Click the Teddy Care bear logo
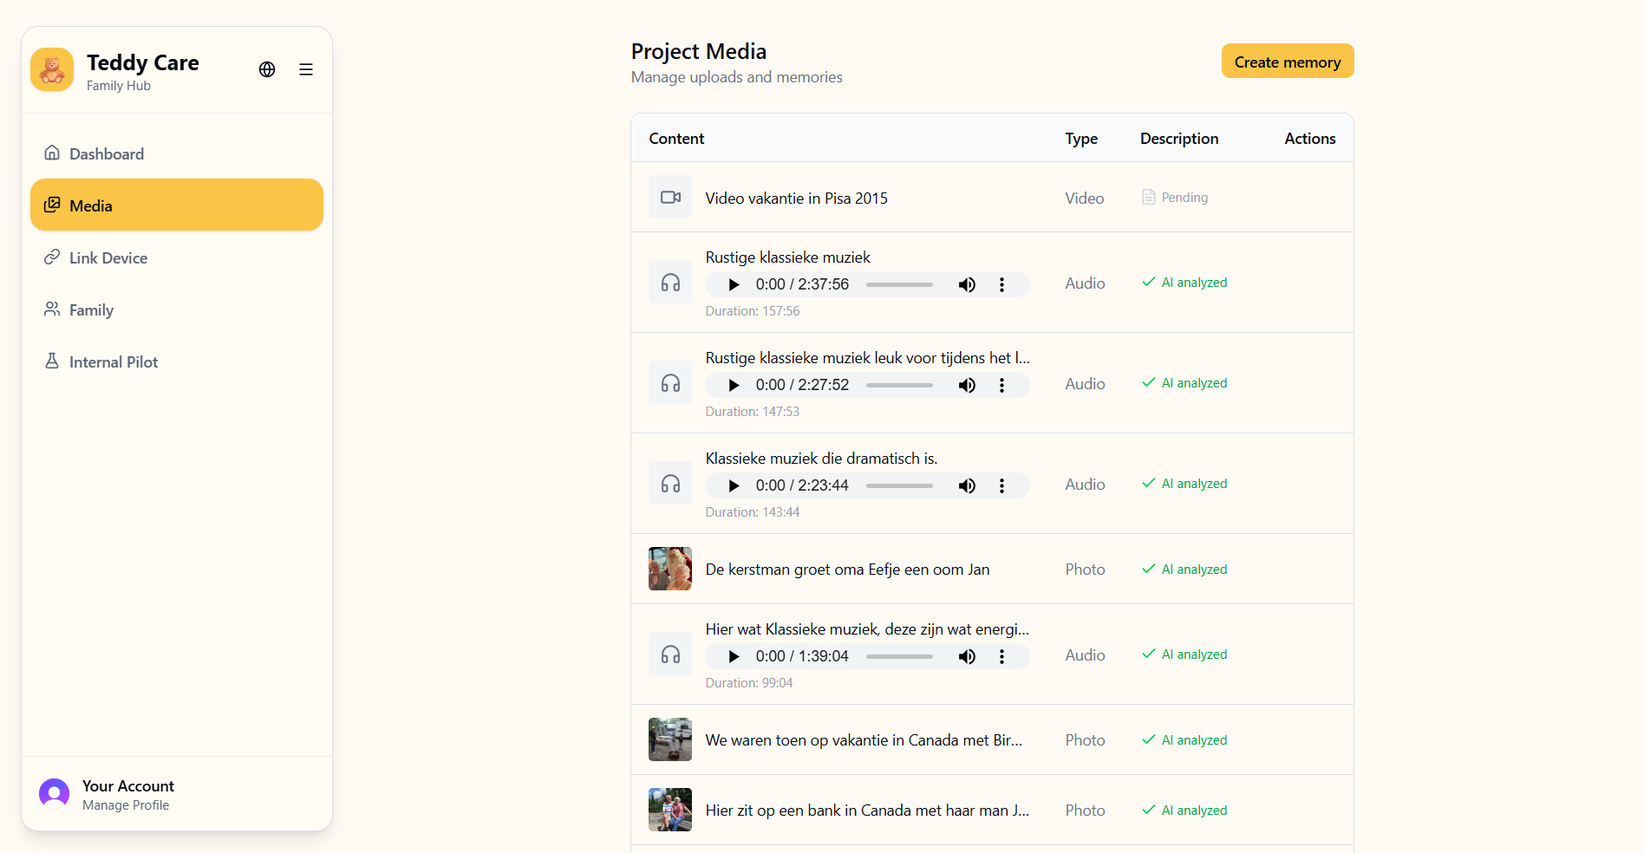1644x853 pixels. [x=52, y=69]
